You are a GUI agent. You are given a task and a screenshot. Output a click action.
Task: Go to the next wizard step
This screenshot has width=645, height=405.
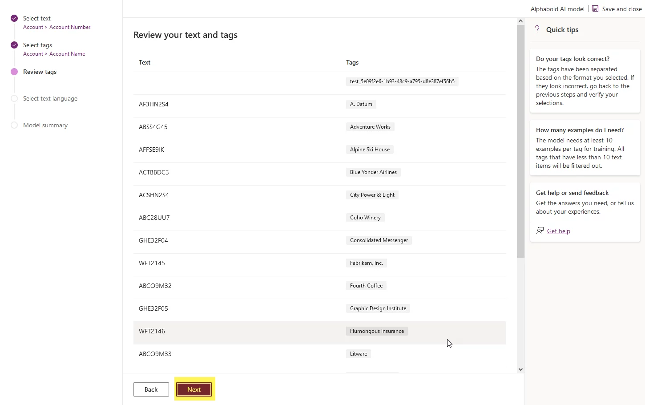coord(194,389)
